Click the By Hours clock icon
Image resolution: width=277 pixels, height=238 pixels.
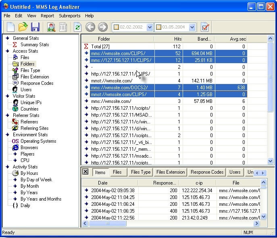point(15,173)
